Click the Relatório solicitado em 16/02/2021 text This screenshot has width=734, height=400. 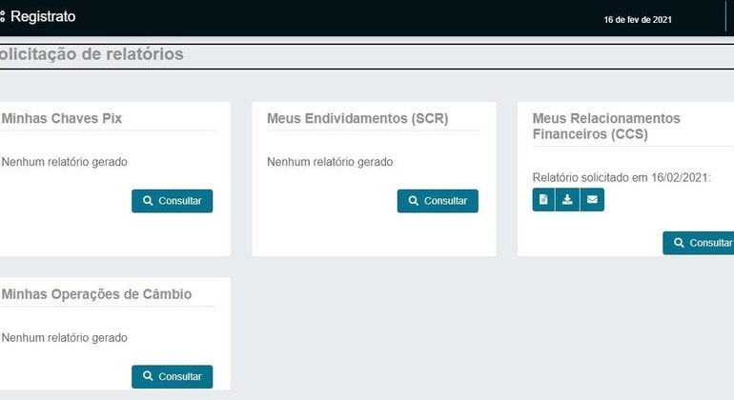622,177
